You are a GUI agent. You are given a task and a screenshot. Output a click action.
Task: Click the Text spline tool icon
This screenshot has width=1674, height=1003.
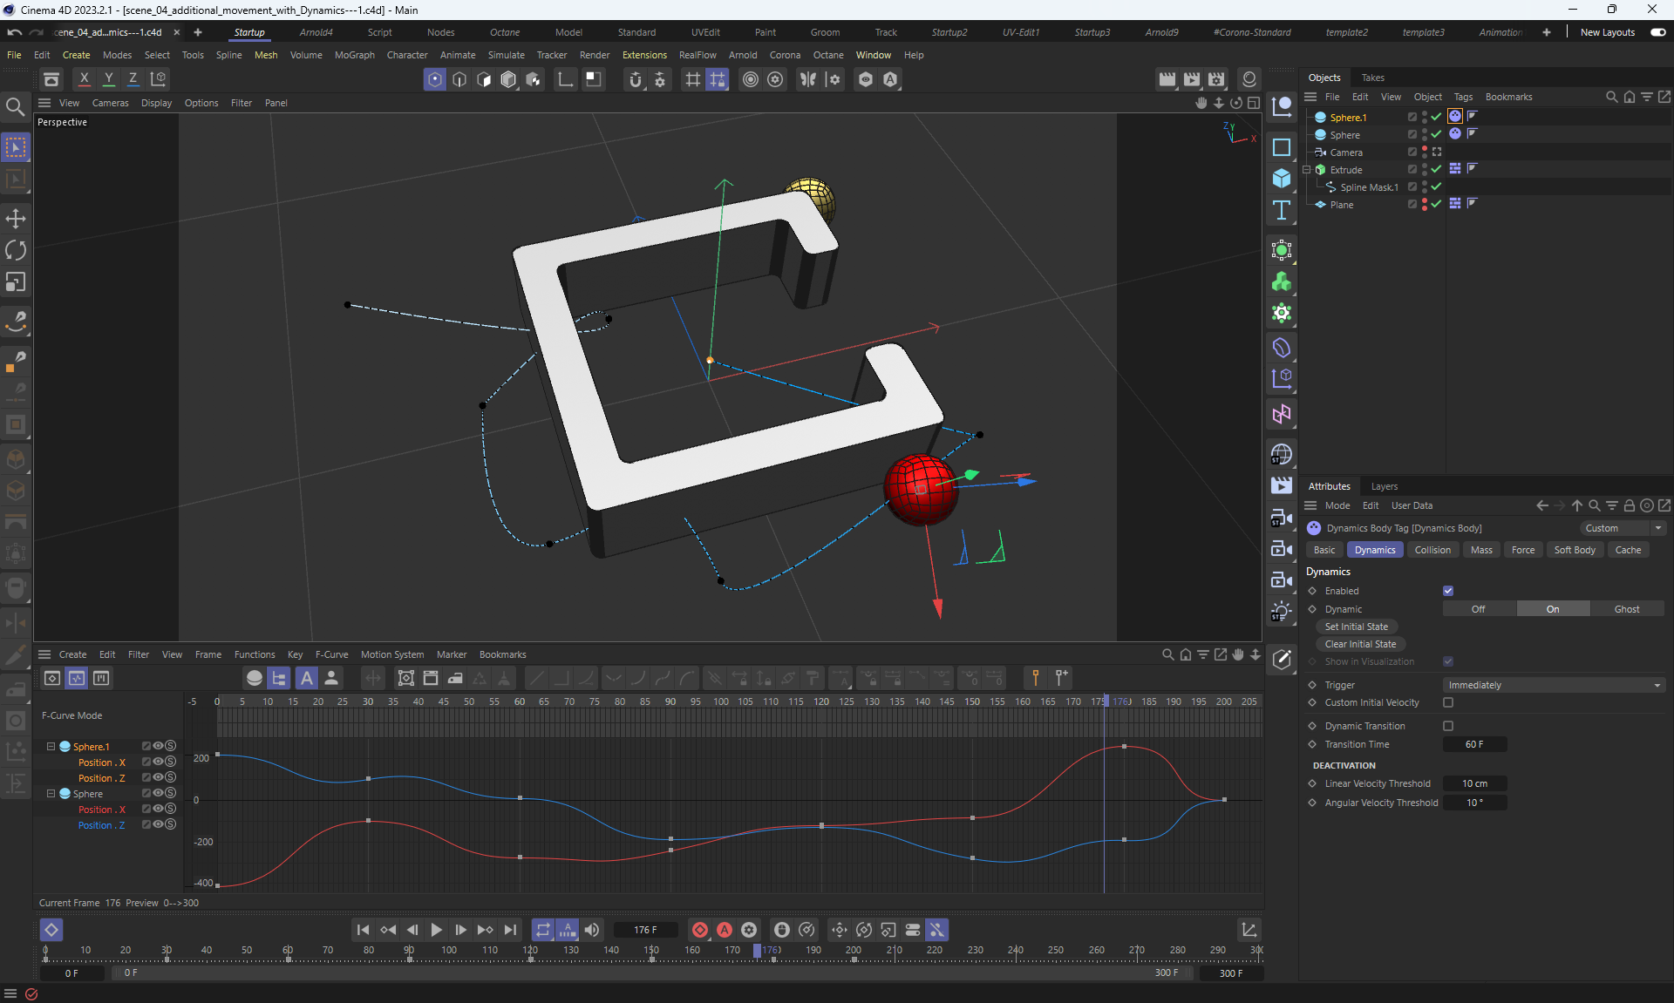click(x=1281, y=210)
